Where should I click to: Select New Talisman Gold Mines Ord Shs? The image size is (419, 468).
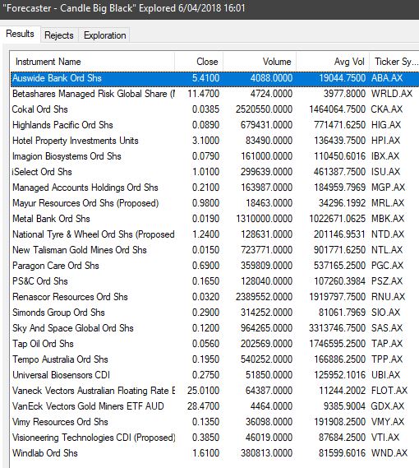pyautogui.click(x=214, y=250)
